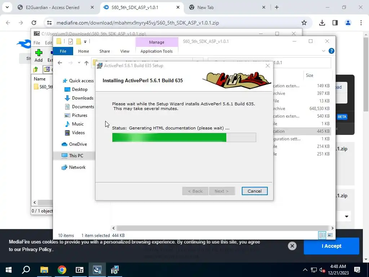Open the Chrome profile avatar
This screenshot has height=277, width=369.
coord(348,23)
